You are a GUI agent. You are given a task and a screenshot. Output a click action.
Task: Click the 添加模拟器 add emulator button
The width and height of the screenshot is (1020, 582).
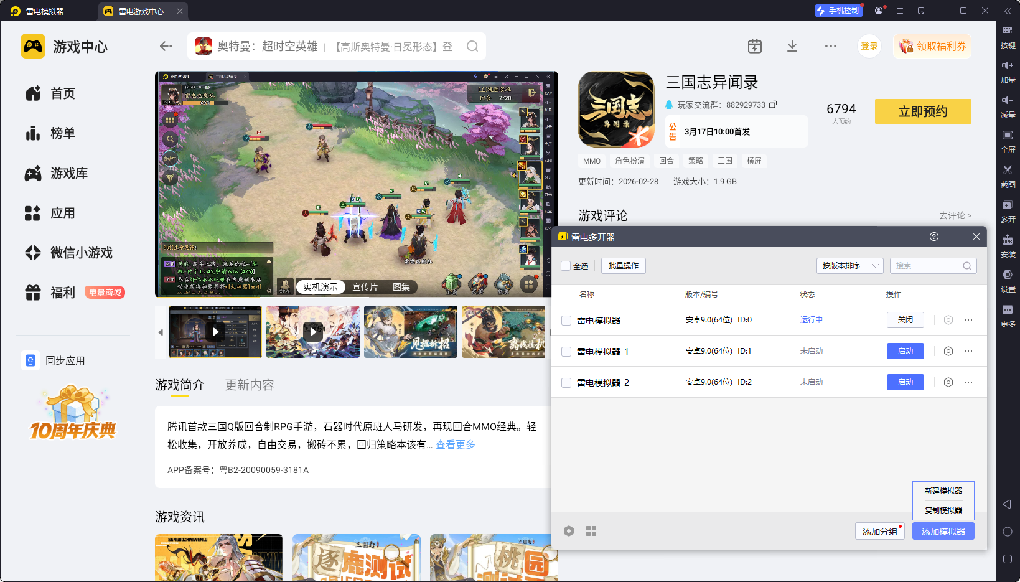point(943,532)
